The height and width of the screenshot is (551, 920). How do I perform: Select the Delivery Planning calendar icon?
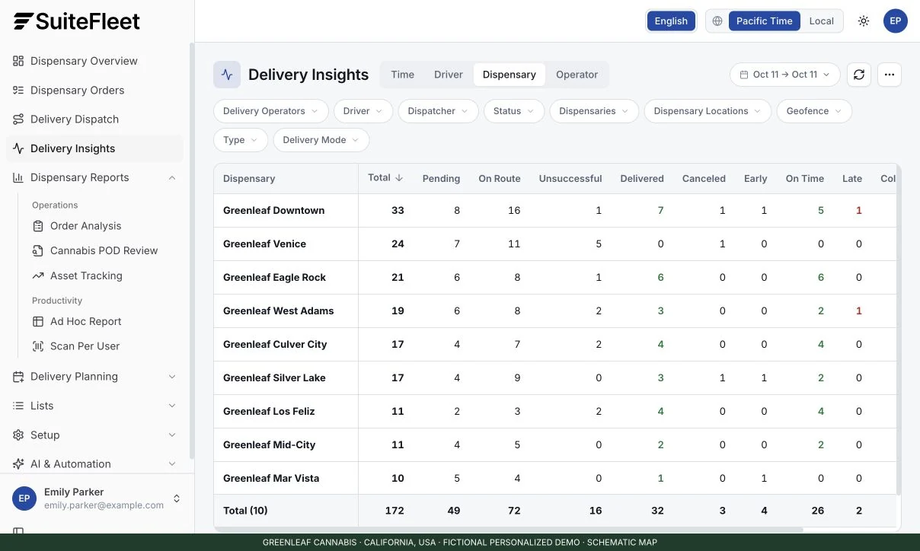click(x=18, y=377)
